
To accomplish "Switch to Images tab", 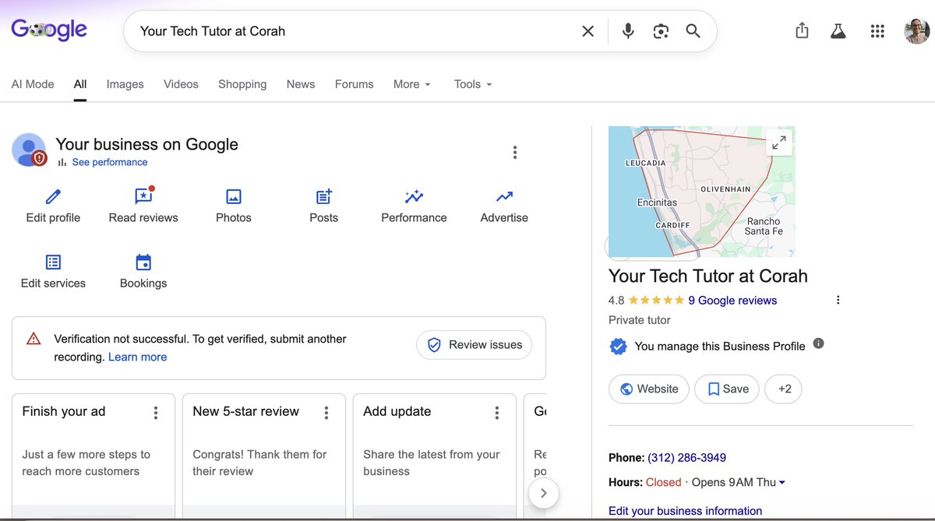I will coord(125,84).
